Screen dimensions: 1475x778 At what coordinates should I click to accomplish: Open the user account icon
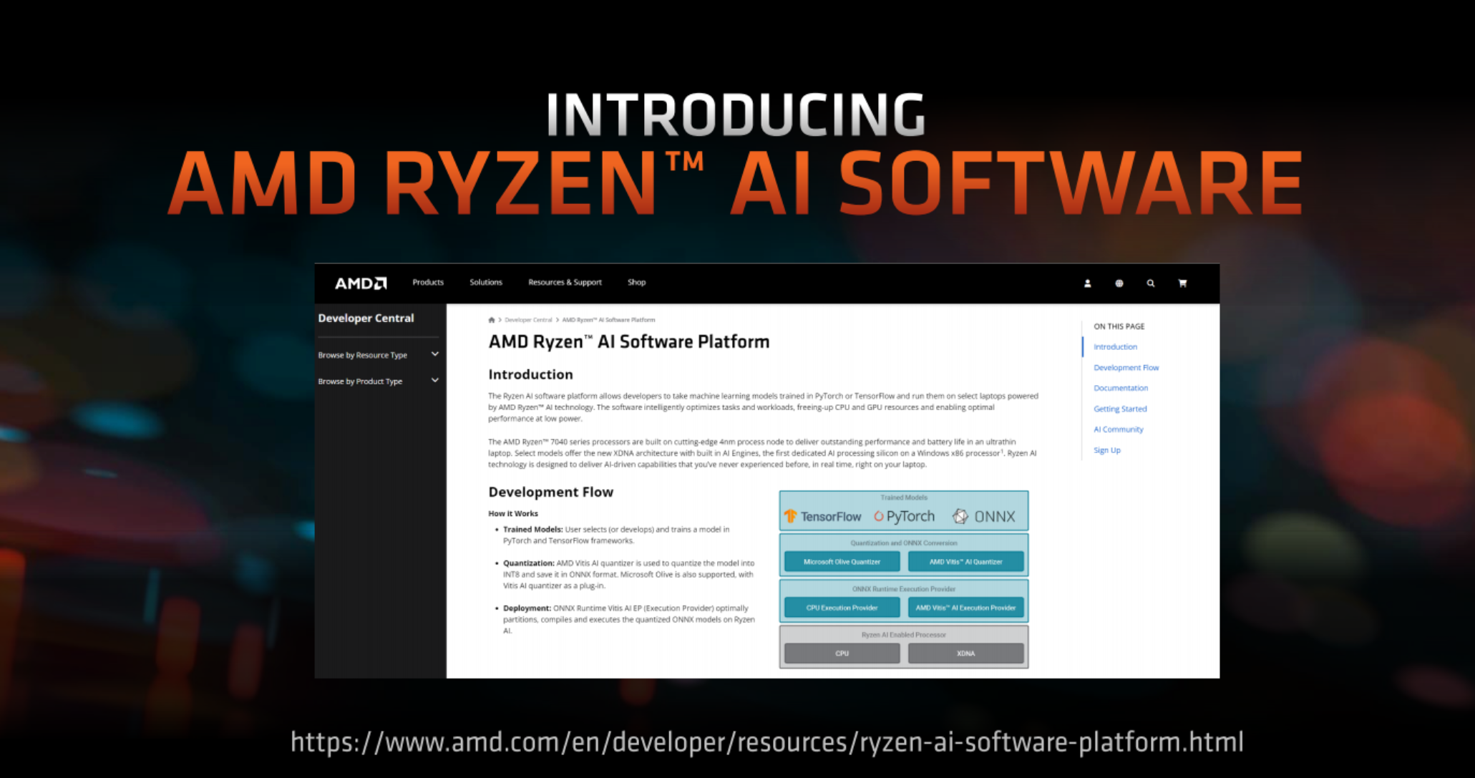click(x=1087, y=283)
